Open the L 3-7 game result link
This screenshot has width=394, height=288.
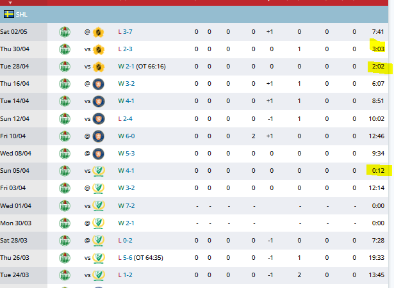pos(125,32)
